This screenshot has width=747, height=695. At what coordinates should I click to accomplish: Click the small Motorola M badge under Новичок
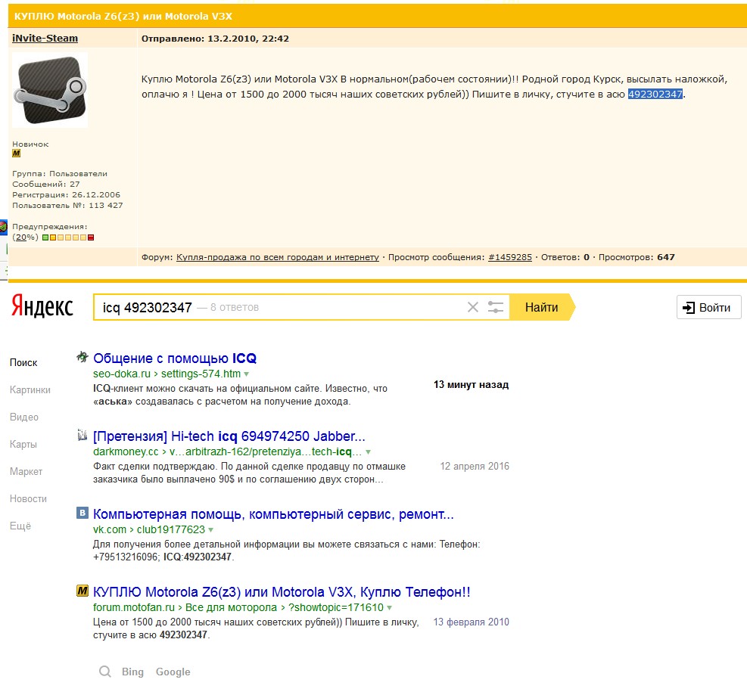click(x=16, y=154)
